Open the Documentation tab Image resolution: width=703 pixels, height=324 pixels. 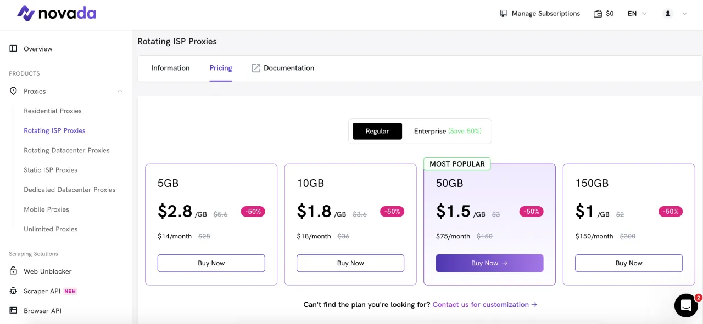(x=283, y=68)
